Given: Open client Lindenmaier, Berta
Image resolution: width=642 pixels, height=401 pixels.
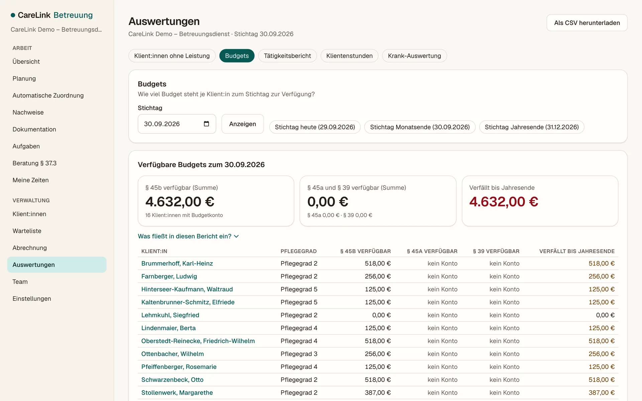Looking at the screenshot, I should [168, 328].
